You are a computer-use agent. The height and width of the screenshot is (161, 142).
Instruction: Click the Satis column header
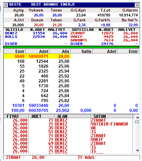(81, 52)
